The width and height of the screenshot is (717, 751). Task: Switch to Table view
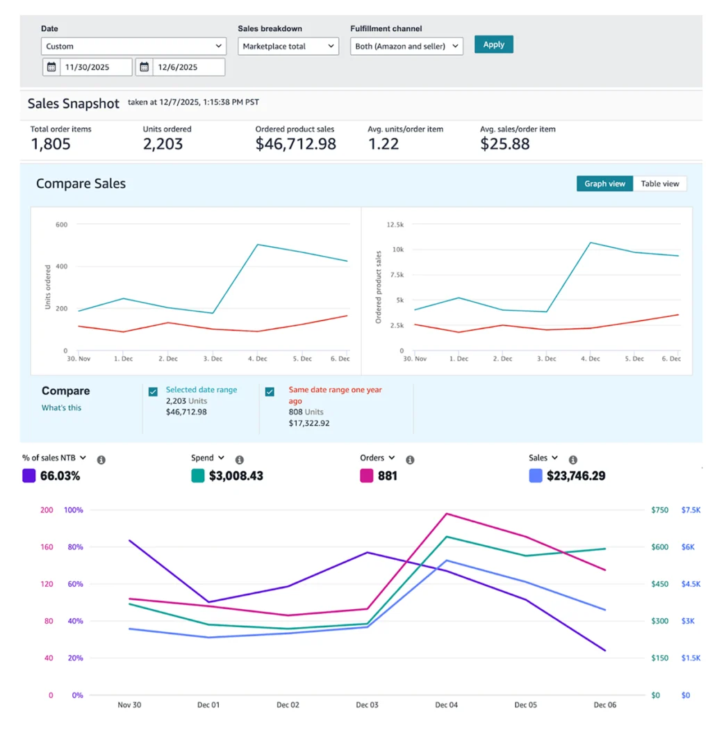point(659,184)
